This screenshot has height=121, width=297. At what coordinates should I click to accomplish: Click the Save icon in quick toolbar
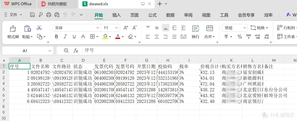point(32,15)
